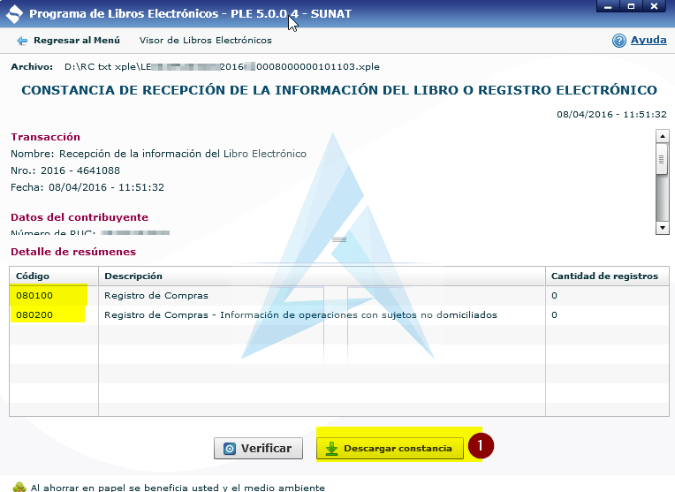Click the SUNAT logo in the title bar

coord(15,14)
